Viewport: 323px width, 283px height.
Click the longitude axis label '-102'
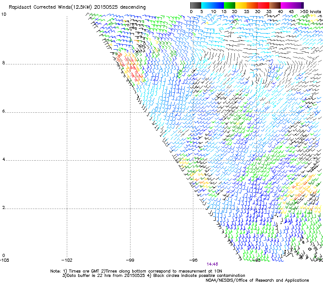[67, 260]
